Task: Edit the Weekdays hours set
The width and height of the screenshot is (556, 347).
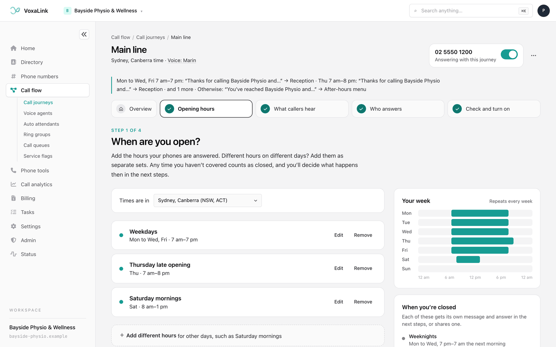Action: [338, 235]
